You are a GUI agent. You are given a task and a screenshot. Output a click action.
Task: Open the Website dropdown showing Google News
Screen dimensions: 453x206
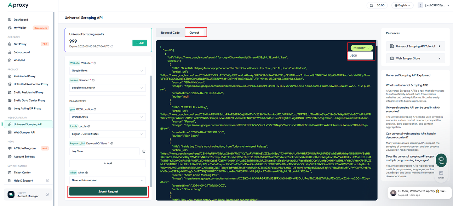107,71
